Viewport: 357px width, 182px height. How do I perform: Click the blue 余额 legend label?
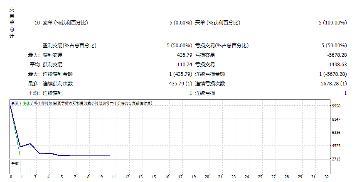[x=15, y=103]
